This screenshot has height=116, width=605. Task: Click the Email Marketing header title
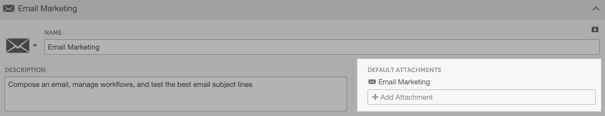click(x=47, y=9)
